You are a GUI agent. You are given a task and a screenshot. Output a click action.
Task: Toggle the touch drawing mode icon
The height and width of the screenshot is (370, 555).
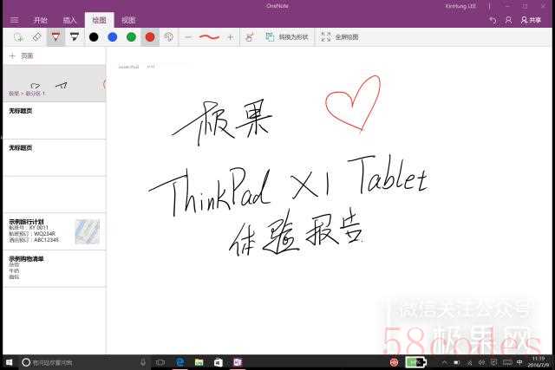(249, 37)
